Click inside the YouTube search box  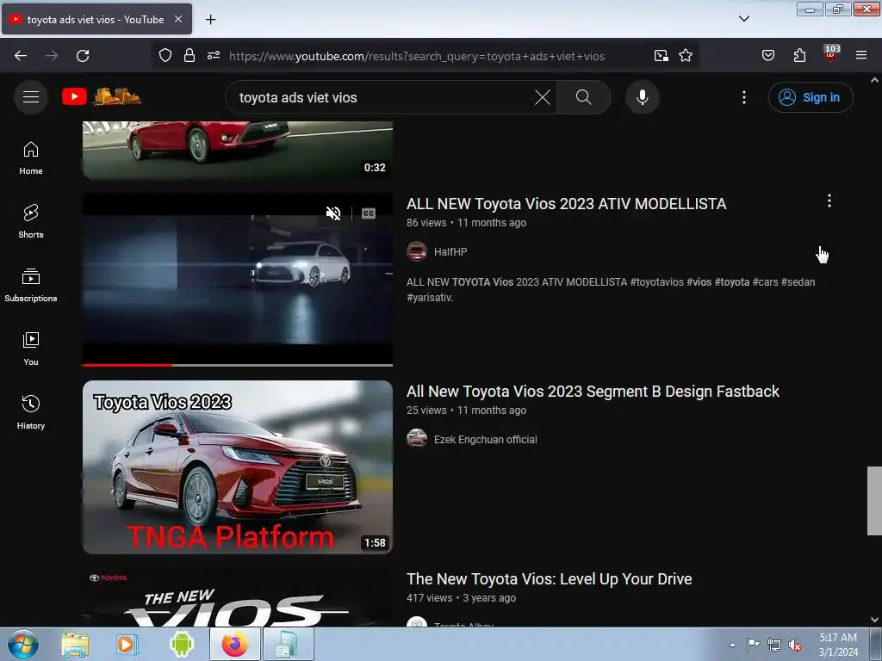pos(382,97)
